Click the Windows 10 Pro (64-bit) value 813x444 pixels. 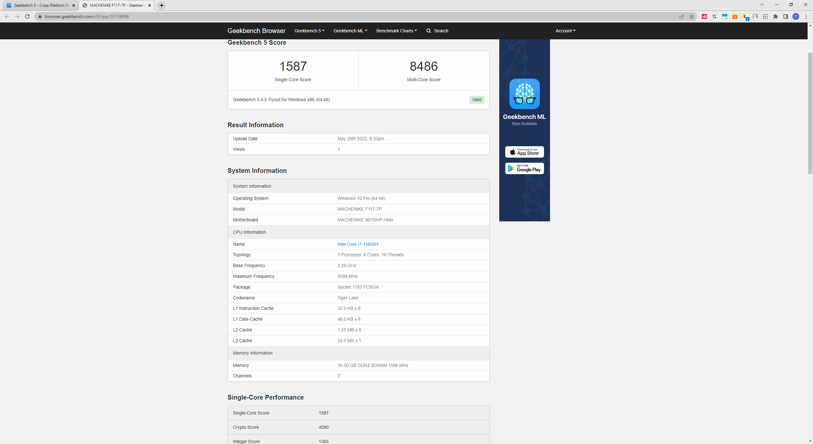click(x=361, y=198)
